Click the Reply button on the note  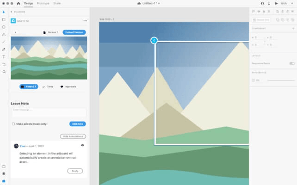point(75,171)
